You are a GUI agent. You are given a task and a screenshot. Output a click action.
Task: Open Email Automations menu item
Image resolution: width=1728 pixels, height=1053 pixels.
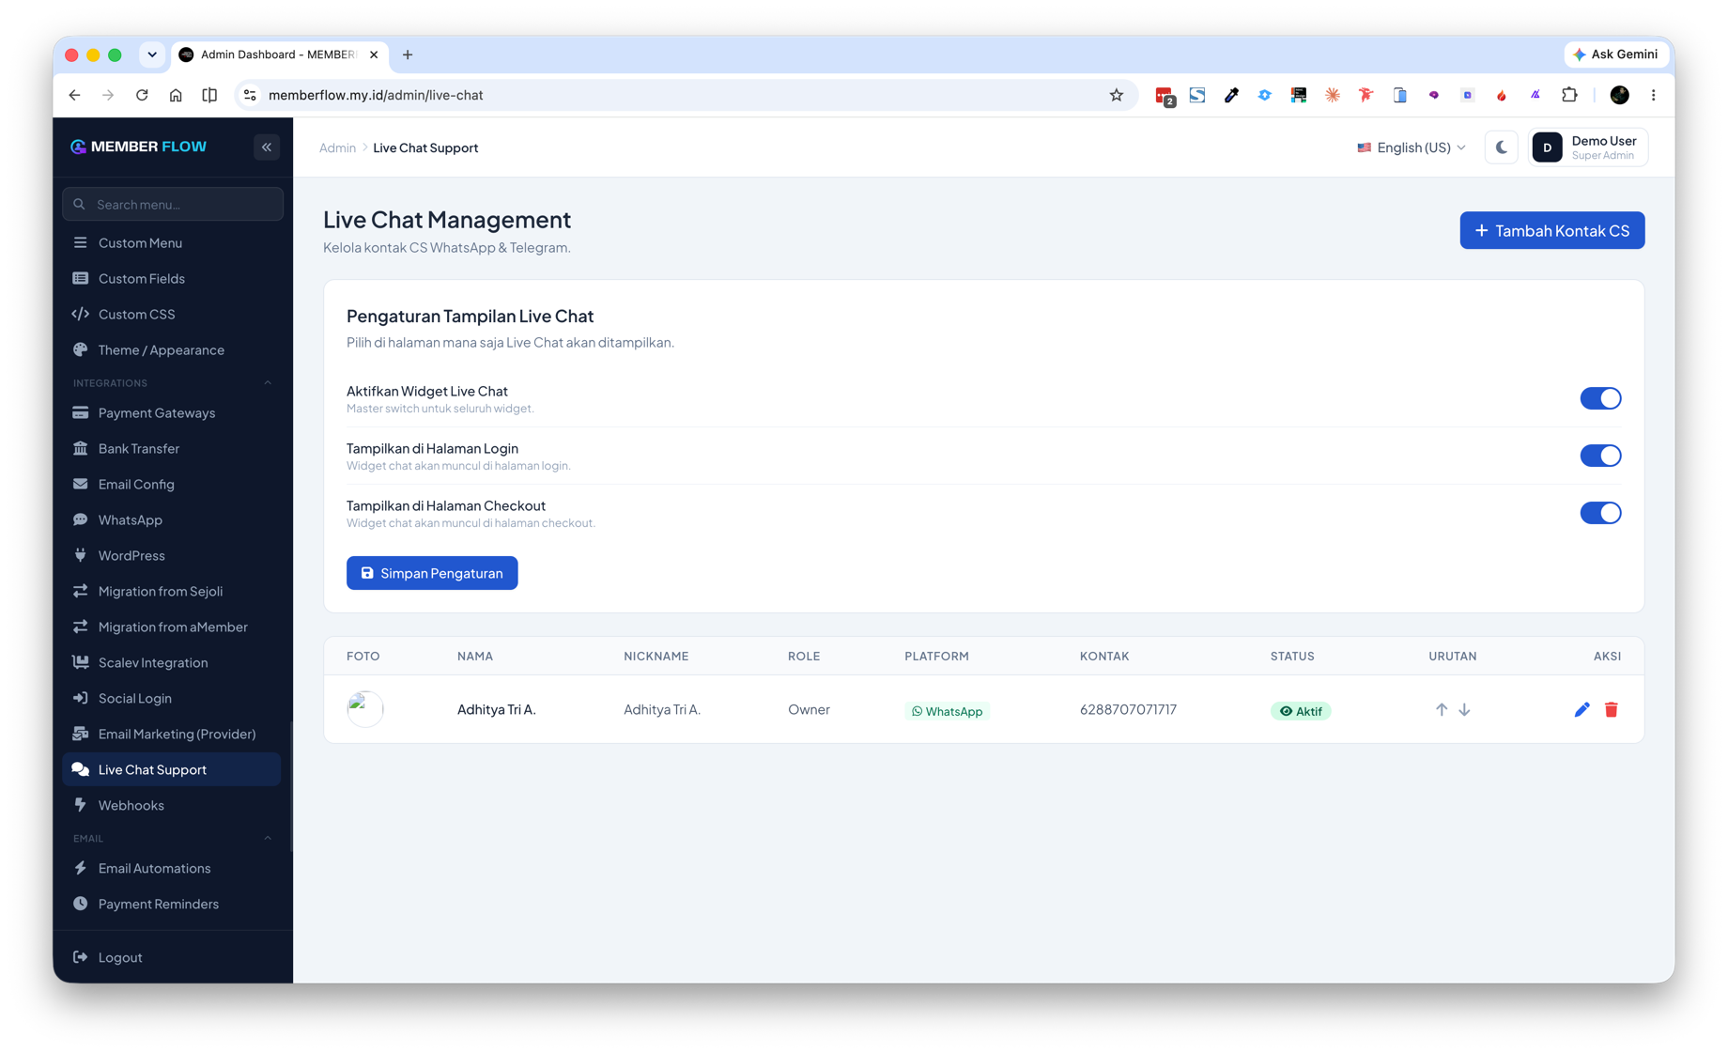coord(172,868)
